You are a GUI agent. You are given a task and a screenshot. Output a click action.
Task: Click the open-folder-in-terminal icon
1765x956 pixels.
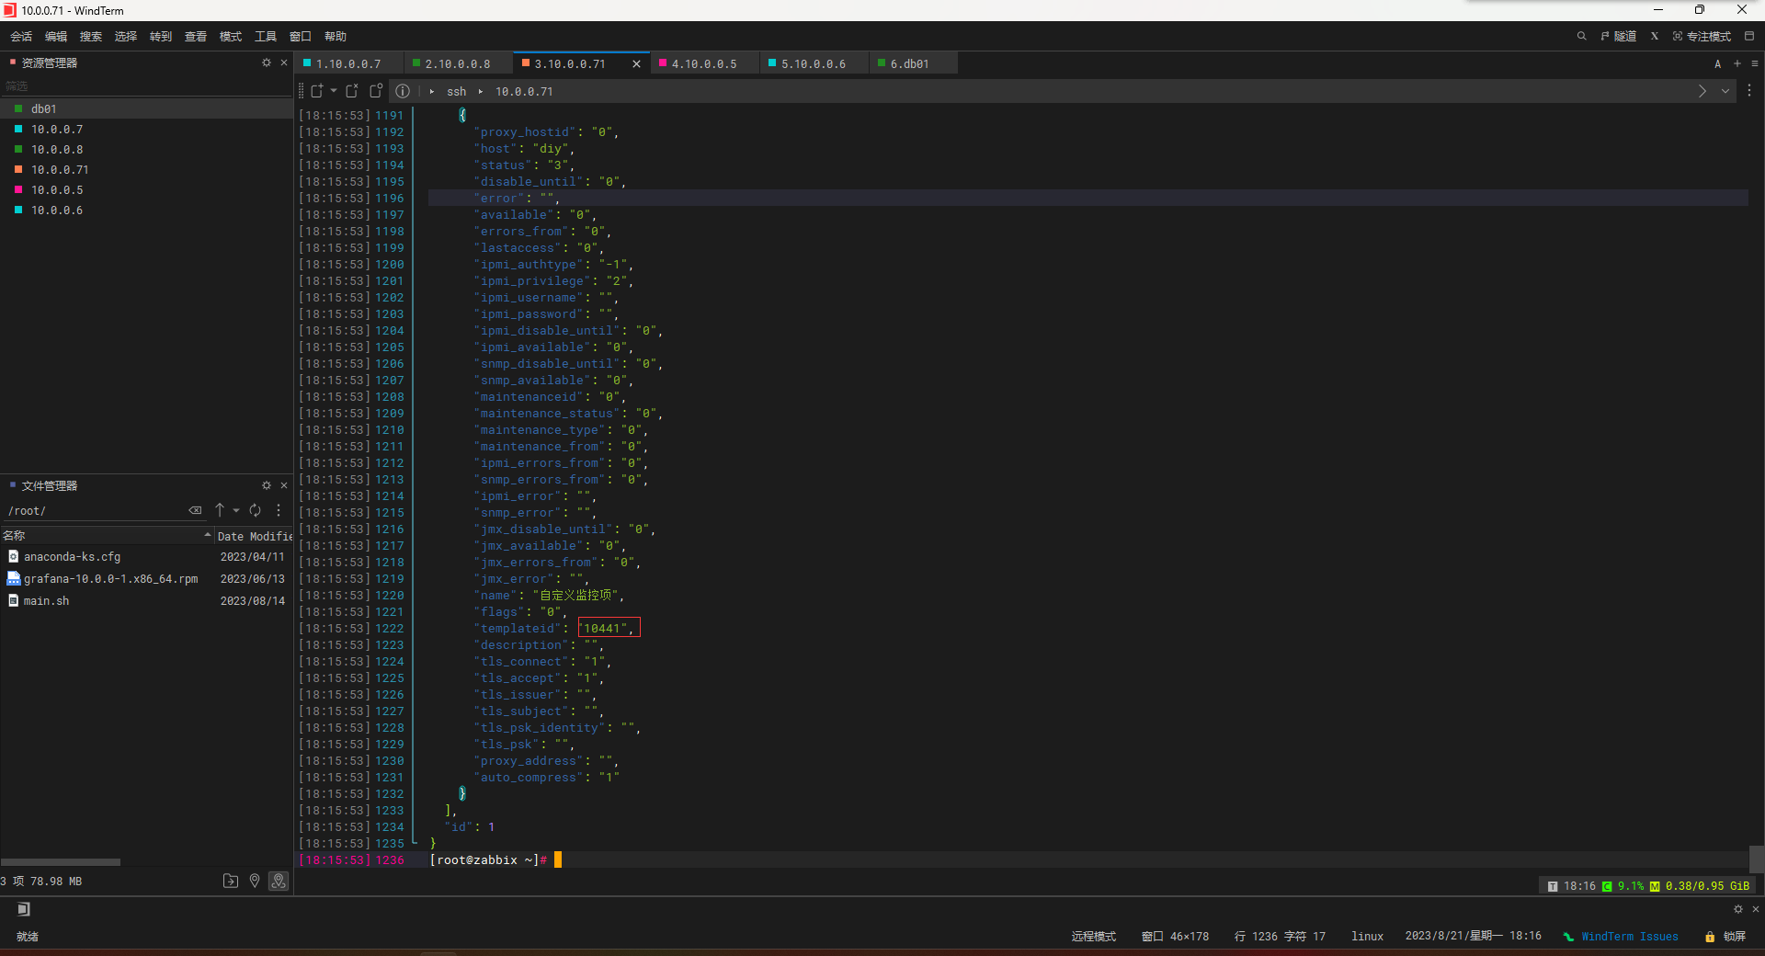(x=231, y=881)
